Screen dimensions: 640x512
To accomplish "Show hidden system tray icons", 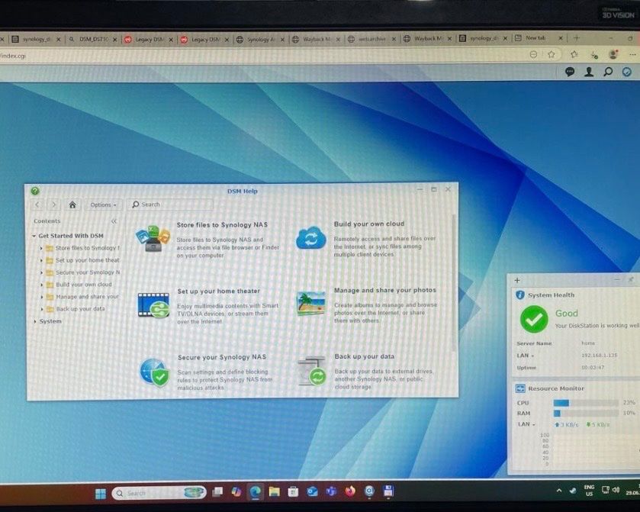I will pos(559,491).
